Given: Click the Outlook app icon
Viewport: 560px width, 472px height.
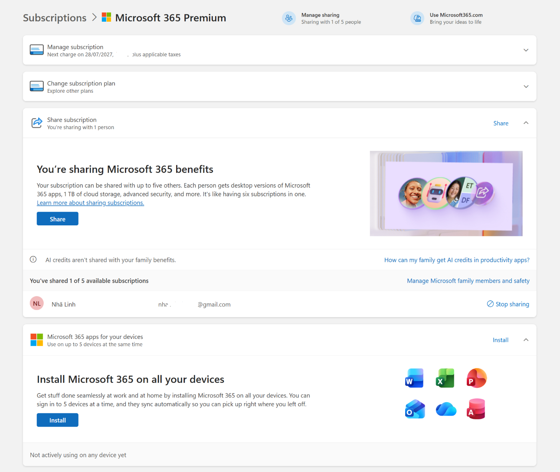Looking at the screenshot, I should pos(415,409).
